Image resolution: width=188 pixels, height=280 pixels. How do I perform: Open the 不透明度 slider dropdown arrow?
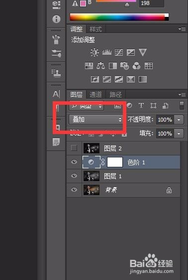[179, 120]
